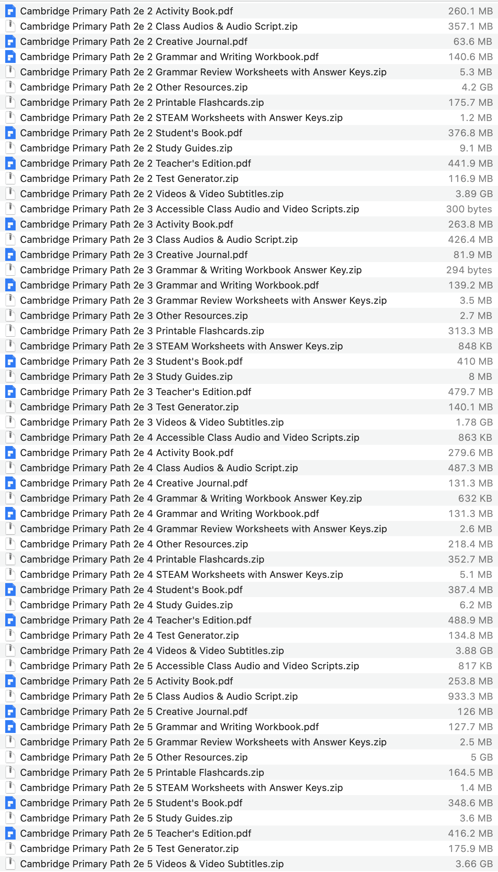Click PDF icon of 2 Grammar and Writing Workbook
Screen dimensions: 498x872
(x=10, y=57)
